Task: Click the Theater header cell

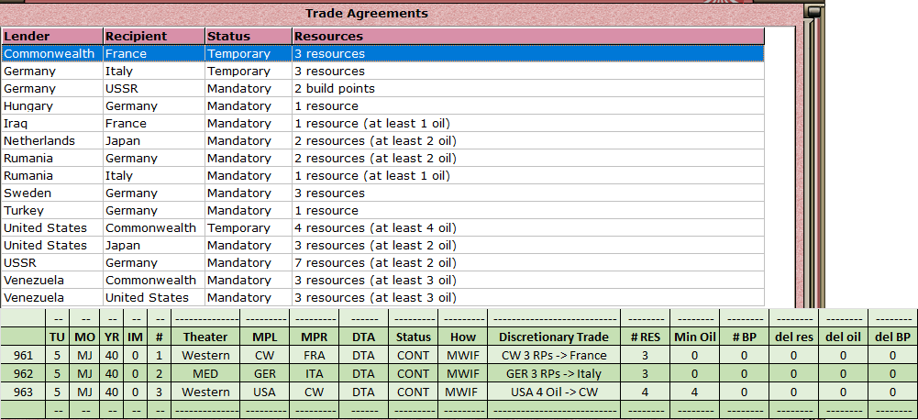Action: (205, 337)
